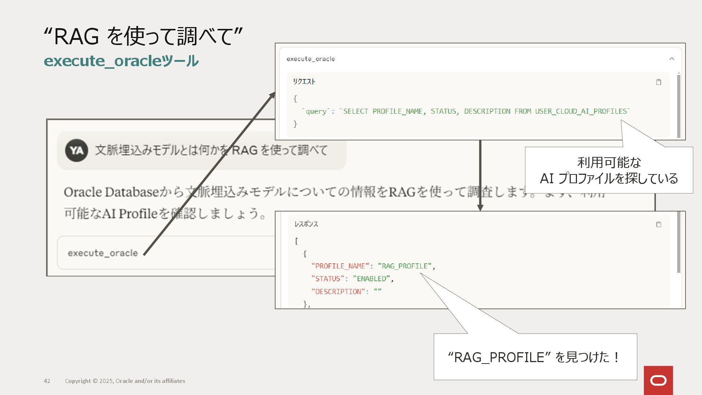Screen dimensions: 702x395
Task: Click the "RAG_PROFILE" value in response
Action: click(404, 266)
